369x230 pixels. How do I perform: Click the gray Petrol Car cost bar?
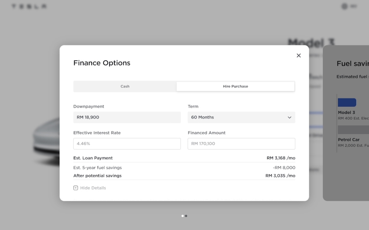click(x=353, y=130)
